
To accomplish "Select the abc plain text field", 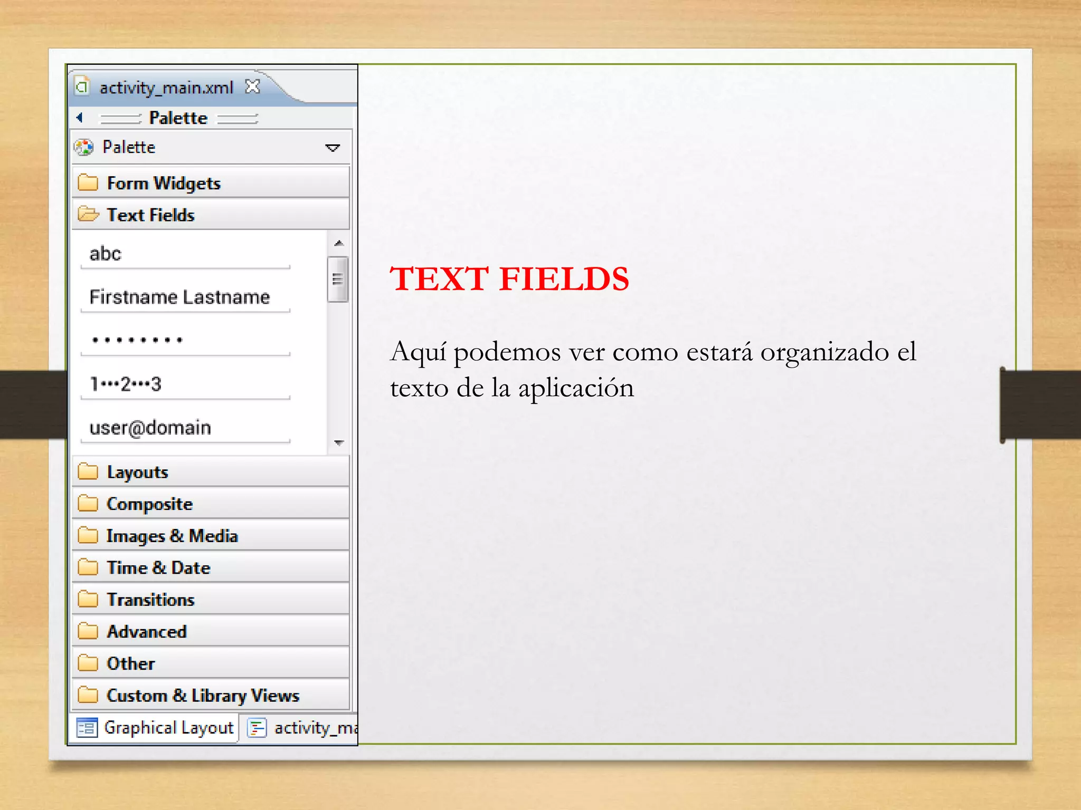I will point(185,254).
